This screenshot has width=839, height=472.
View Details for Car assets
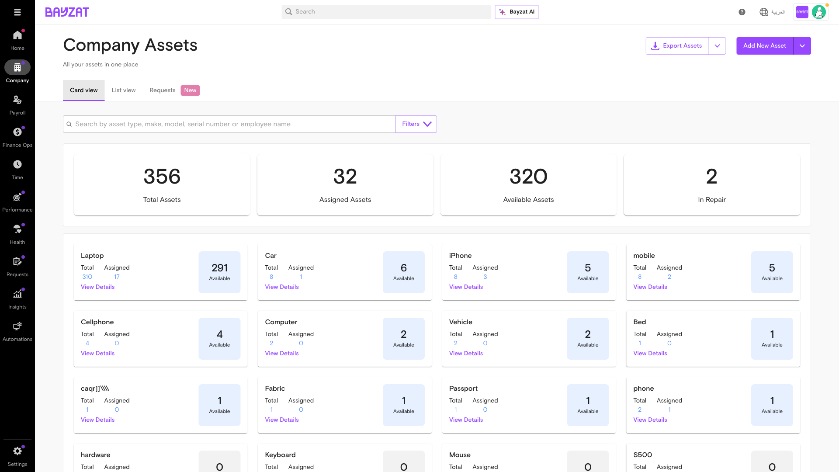coord(282,287)
